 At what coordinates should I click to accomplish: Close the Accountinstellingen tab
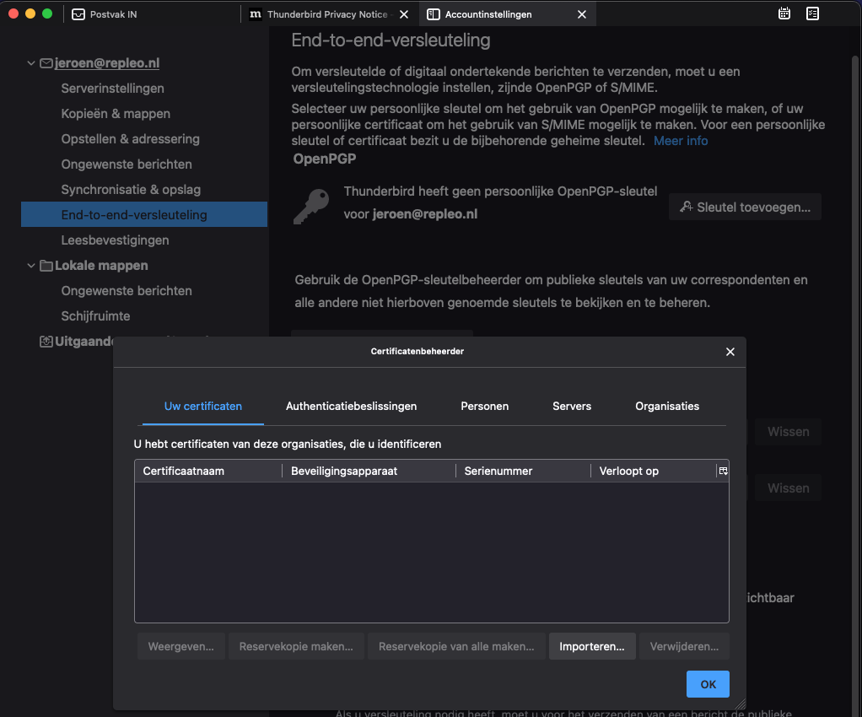(x=582, y=14)
